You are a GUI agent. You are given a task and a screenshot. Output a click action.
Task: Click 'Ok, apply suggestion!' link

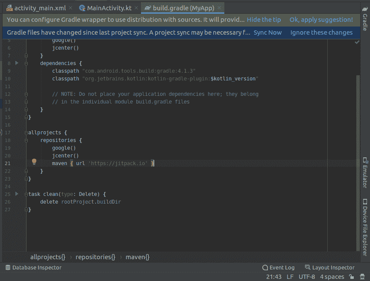point(321,20)
